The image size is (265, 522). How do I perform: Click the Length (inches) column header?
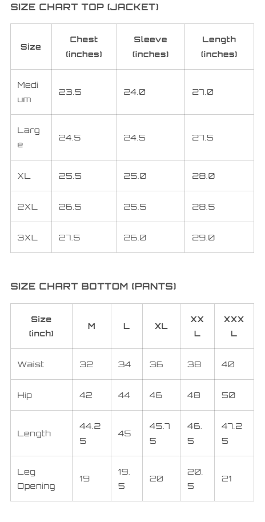[219, 47]
